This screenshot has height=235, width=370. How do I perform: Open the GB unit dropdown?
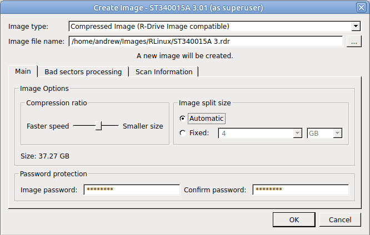point(337,133)
